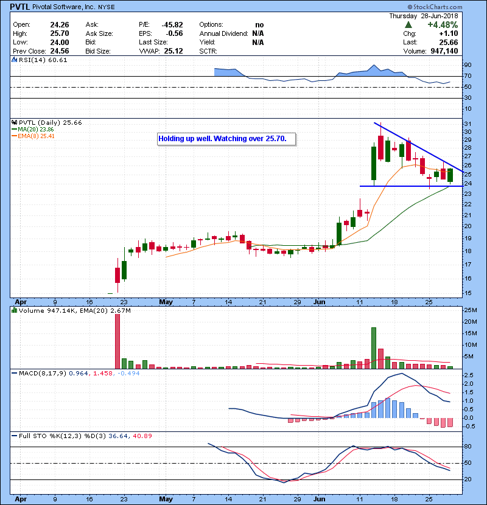The image size is (487, 505).
Task: Click the MACD line value 0.964
Action: pyautogui.click(x=79, y=374)
